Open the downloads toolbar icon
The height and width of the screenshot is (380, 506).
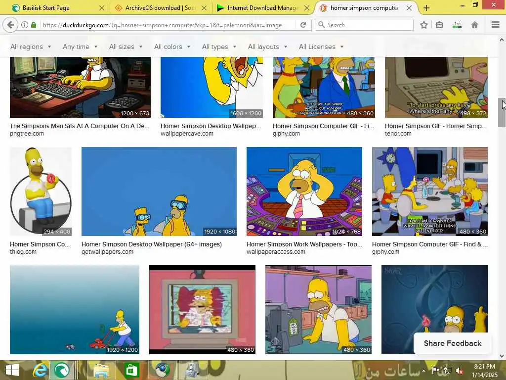click(457, 25)
